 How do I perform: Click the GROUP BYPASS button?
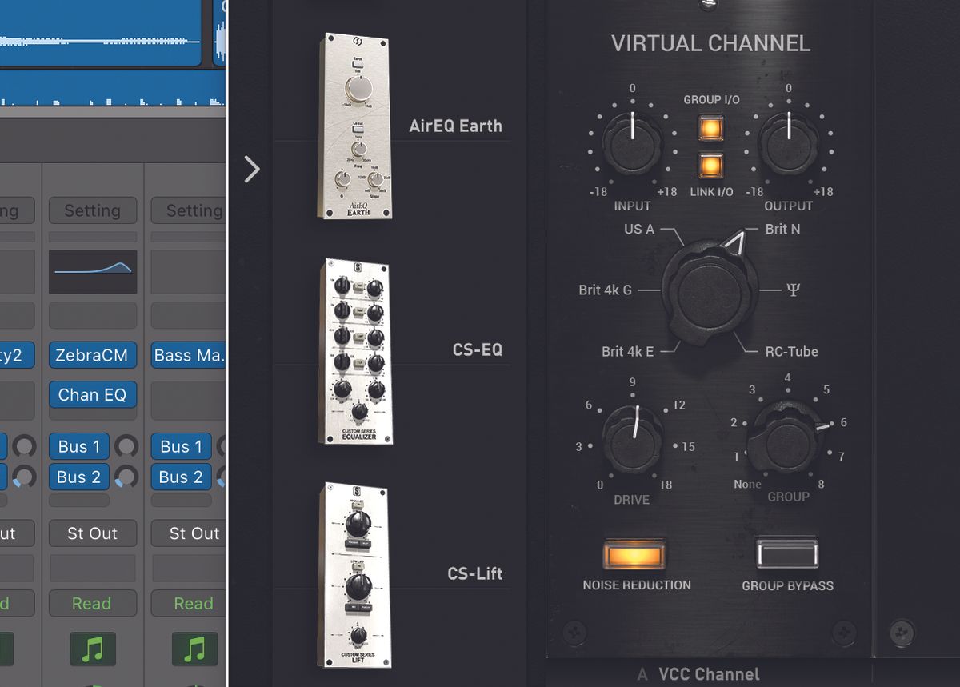pos(787,552)
